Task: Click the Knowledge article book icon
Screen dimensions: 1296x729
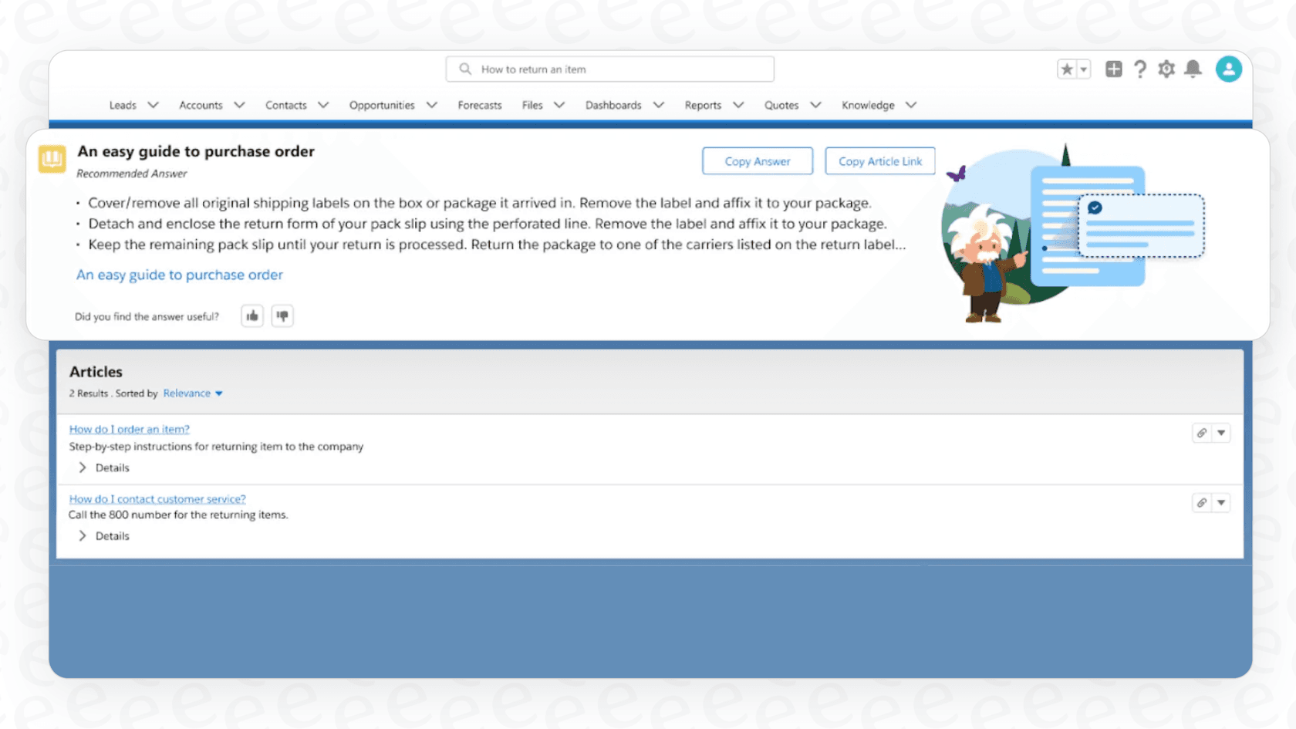Action: tap(51, 160)
